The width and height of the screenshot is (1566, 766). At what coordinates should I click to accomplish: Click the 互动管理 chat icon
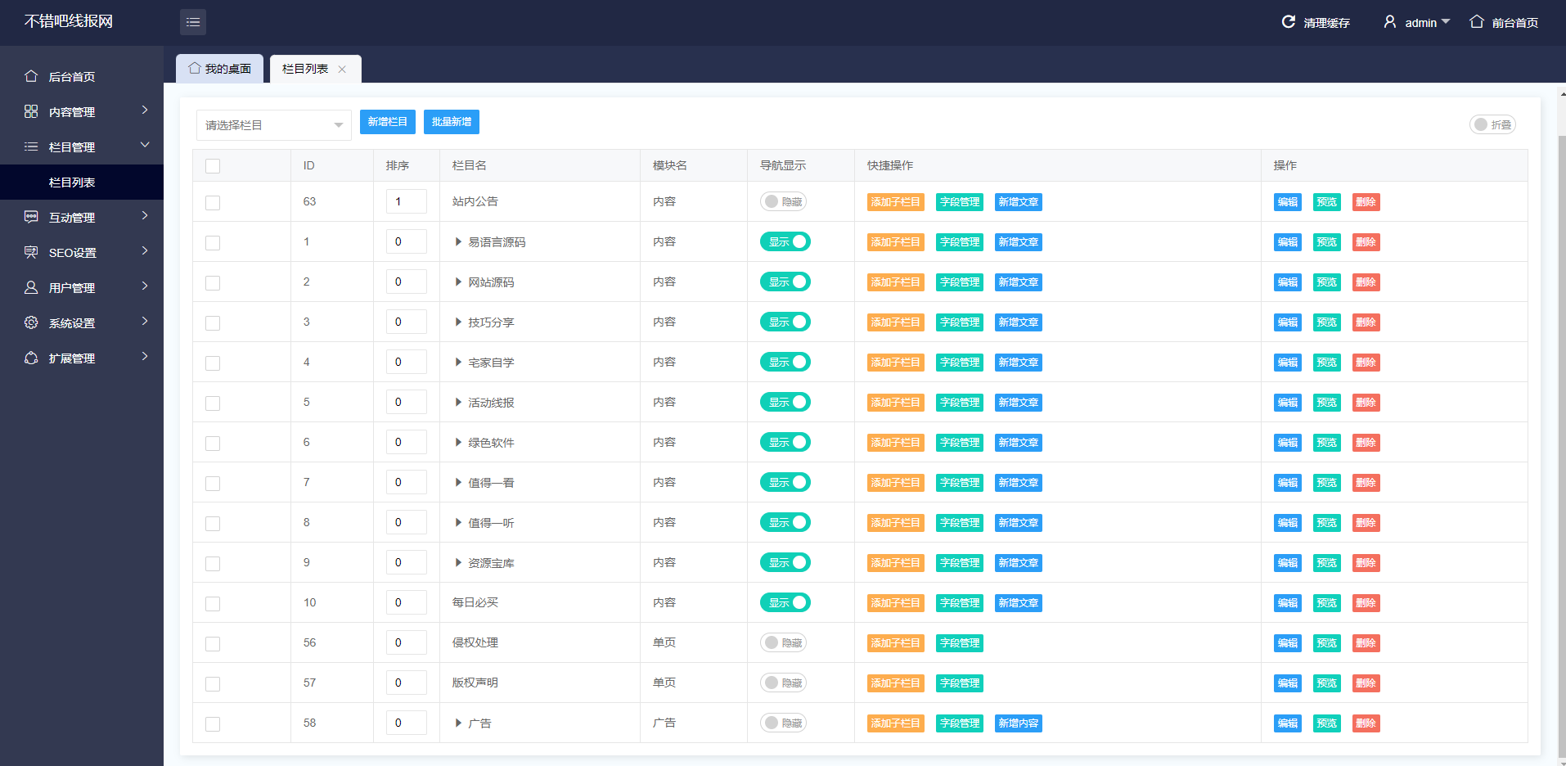click(31, 217)
